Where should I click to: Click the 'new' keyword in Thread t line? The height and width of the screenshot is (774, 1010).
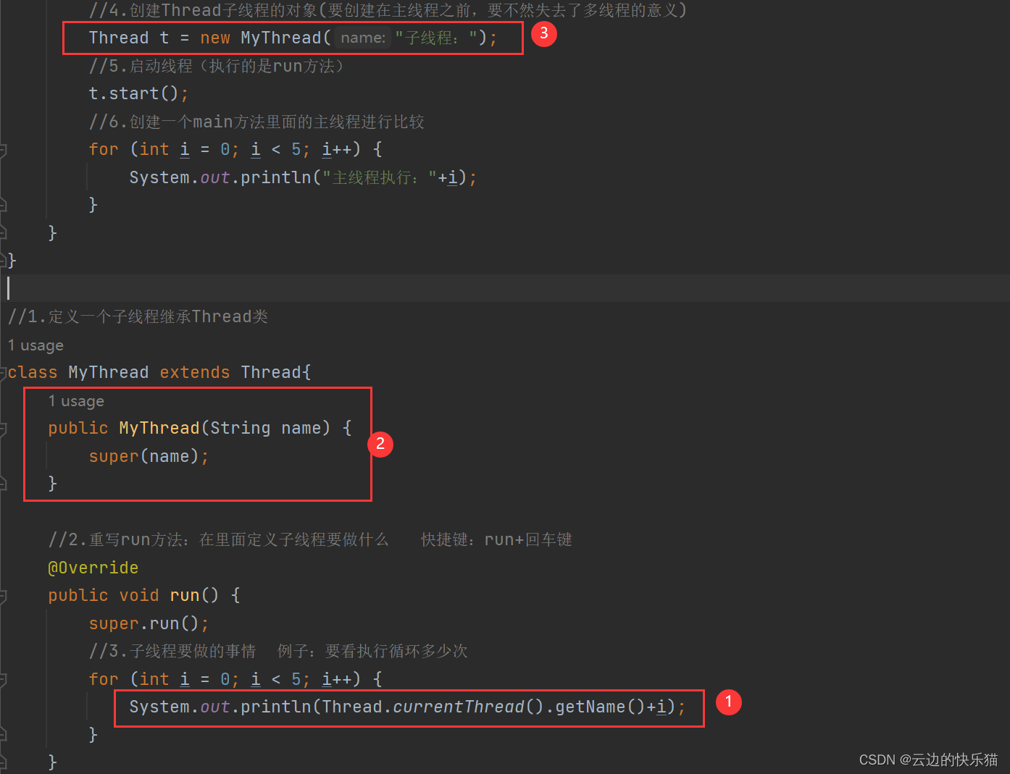[215, 38]
